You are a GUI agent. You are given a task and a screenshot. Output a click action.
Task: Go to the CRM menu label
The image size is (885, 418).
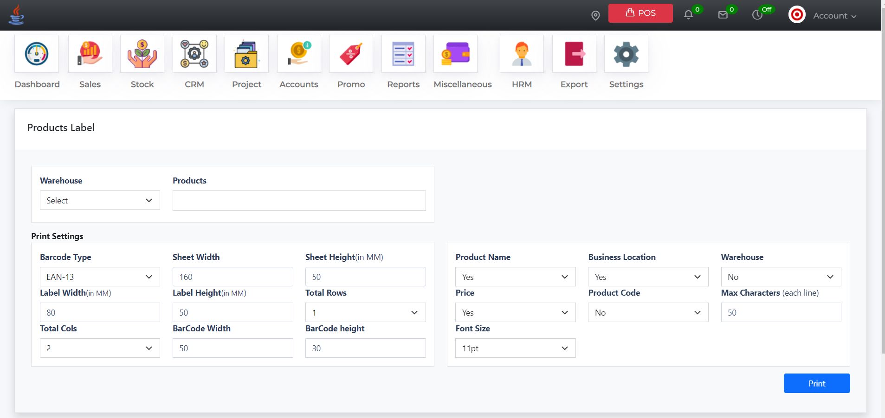coord(194,84)
